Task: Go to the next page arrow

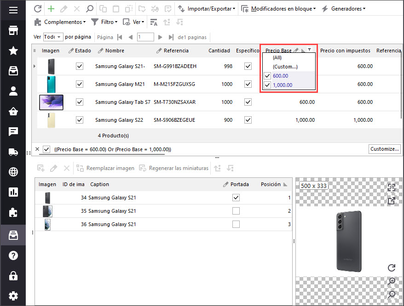Action: pyautogui.click(x=160, y=37)
